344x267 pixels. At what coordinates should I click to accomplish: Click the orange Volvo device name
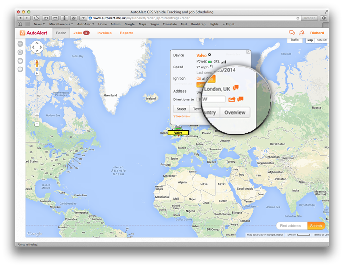(201, 56)
